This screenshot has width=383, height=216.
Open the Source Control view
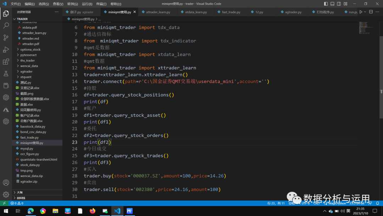(x=6, y=37)
